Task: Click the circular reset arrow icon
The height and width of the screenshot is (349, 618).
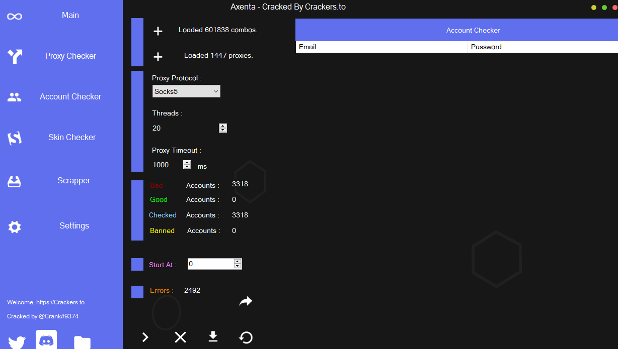Action: coord(246,337)
